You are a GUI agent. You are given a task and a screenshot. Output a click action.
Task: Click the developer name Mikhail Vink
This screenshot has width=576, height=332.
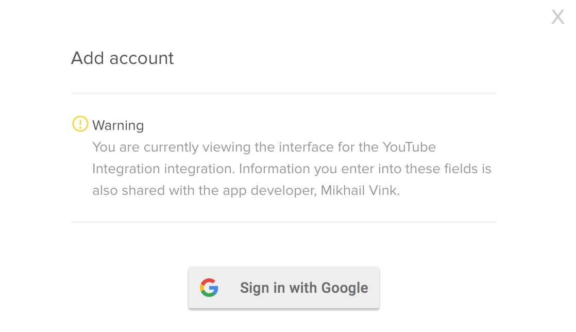tap(359, 190)
